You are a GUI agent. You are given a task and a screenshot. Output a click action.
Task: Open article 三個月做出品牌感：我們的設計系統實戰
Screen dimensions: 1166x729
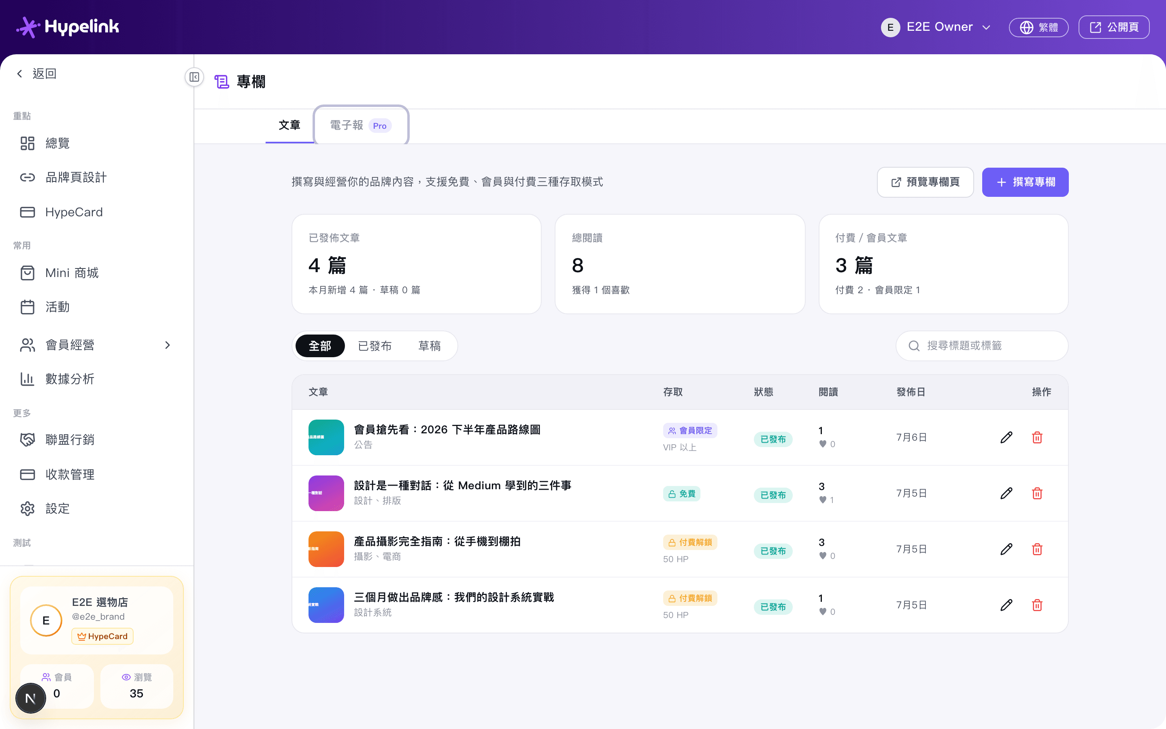point(454,597)
